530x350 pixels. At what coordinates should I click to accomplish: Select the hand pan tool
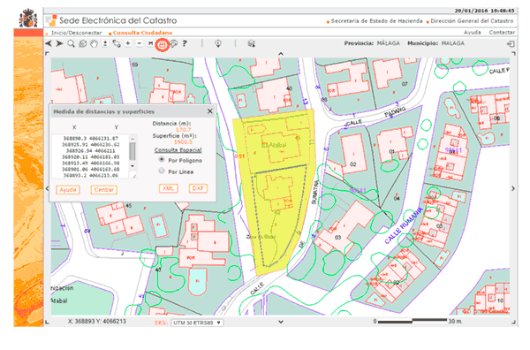(94, 43)
